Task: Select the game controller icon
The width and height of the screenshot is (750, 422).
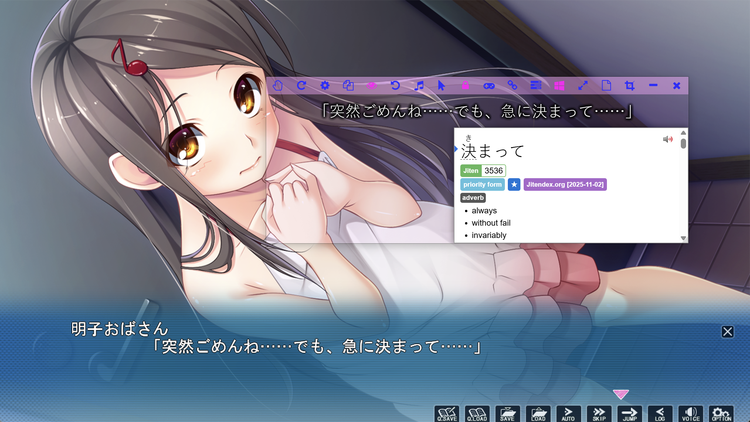Action: tap(489, 86)
